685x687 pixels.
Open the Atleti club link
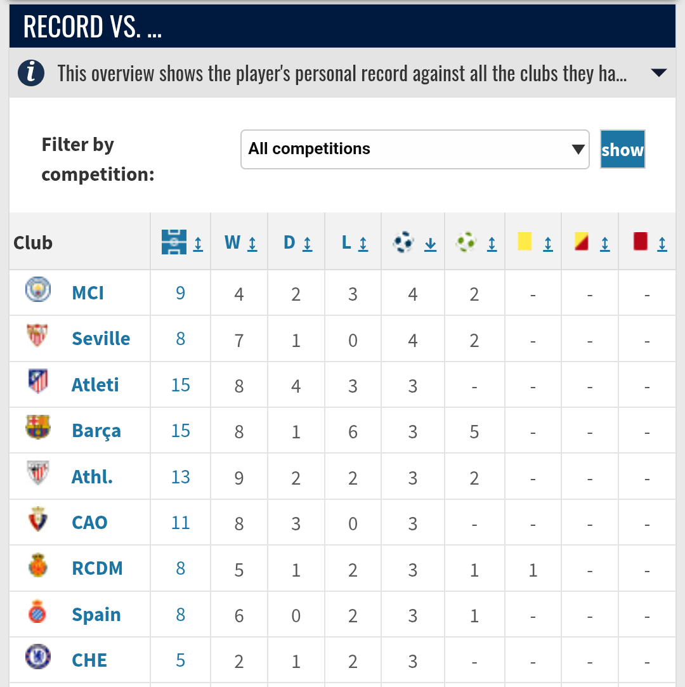[95, 384]
